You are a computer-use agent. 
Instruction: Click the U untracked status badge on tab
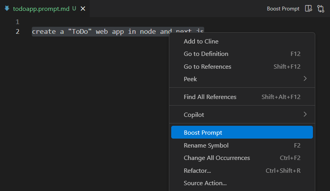[x=74, y=9]
